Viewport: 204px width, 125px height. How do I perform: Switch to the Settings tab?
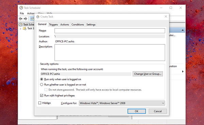point(91,24)
